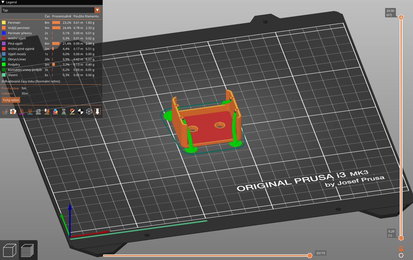This screenshot has width=413, height=260.
Task: Click the Tichý režim button
Action: point(11,100)
